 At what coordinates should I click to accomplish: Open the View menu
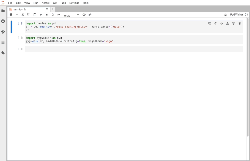27,3
